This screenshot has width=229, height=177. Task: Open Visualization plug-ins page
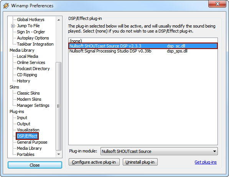coord(28,130)
